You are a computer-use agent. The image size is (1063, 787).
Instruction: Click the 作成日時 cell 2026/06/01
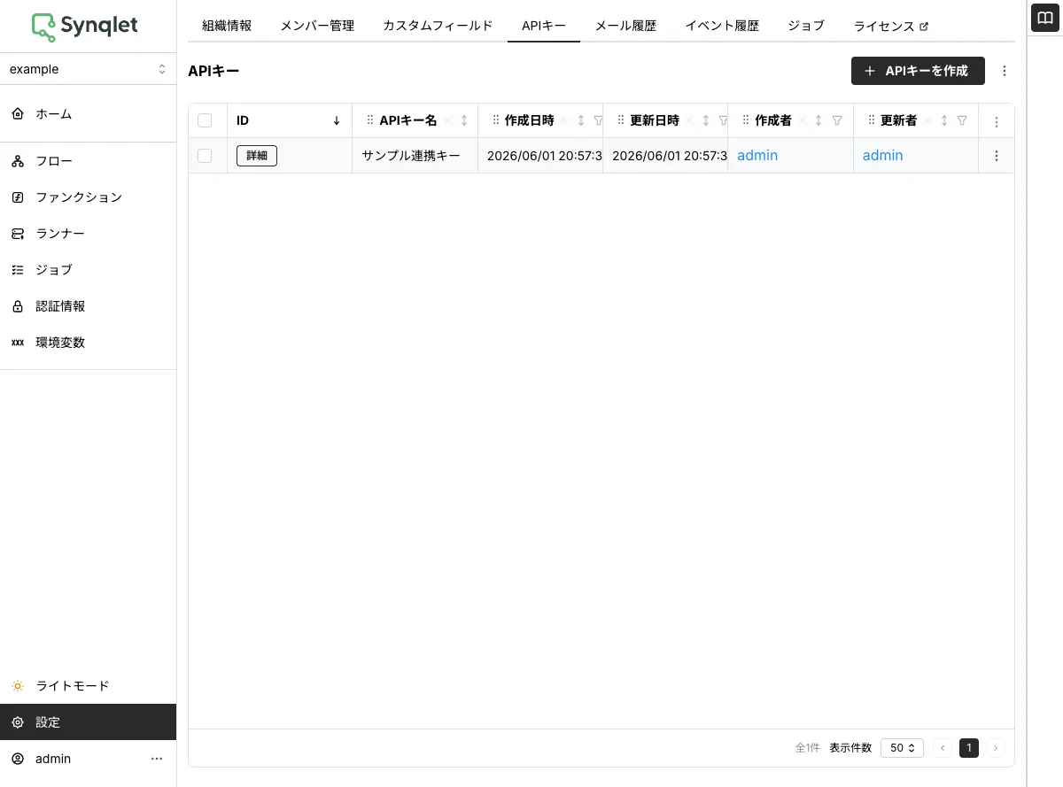click(x=540, y=156)
